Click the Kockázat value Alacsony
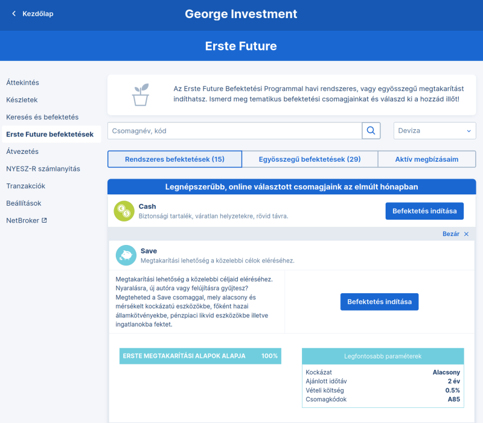 tap(446, 372)
